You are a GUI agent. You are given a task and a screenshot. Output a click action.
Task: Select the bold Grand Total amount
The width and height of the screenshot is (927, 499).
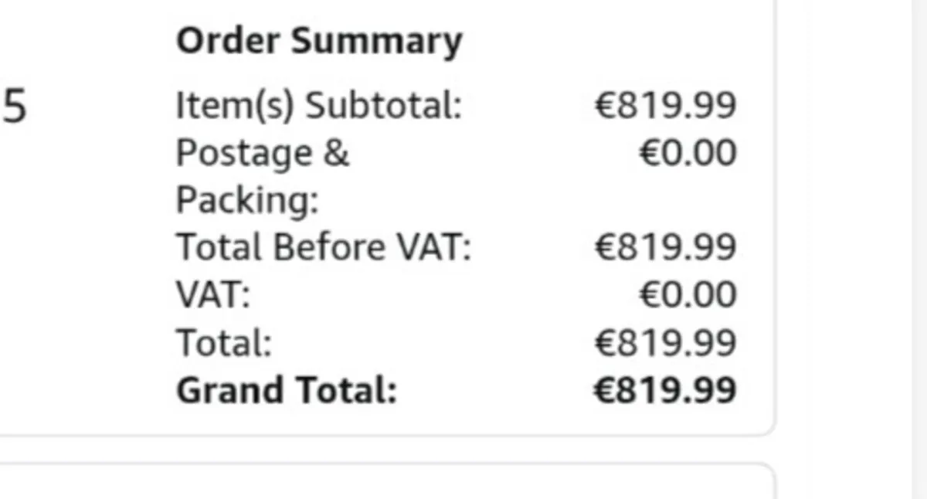click(665, 390)
